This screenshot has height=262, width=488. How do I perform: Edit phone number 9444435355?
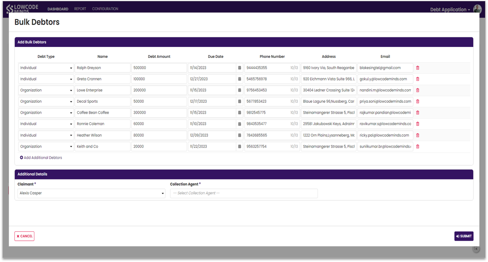click(x=272, y=68)
